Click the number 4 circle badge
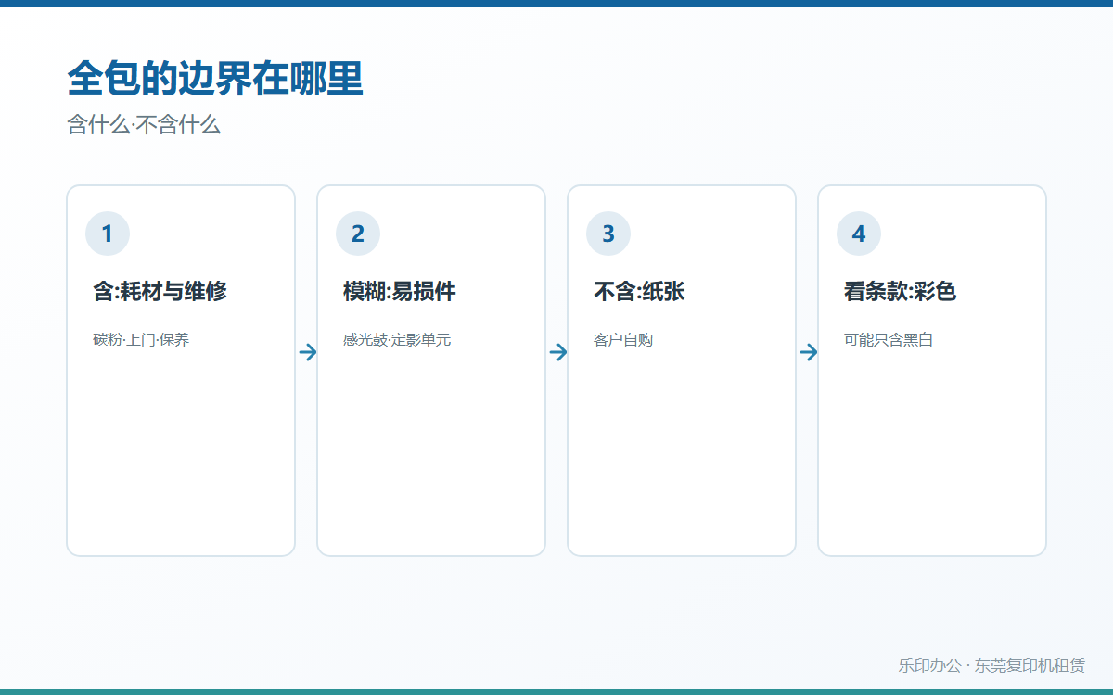 pos(859,234)
